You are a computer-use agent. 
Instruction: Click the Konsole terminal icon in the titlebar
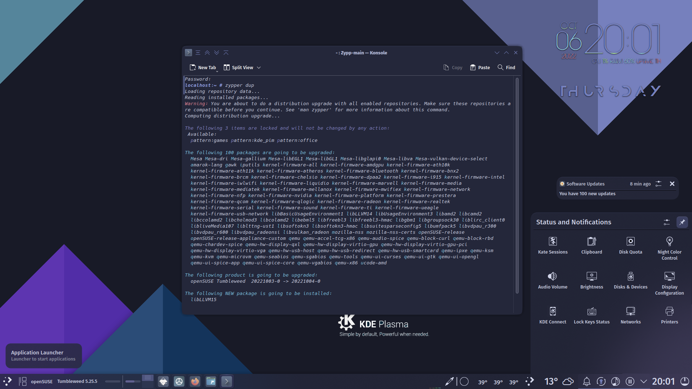point(188,53)
